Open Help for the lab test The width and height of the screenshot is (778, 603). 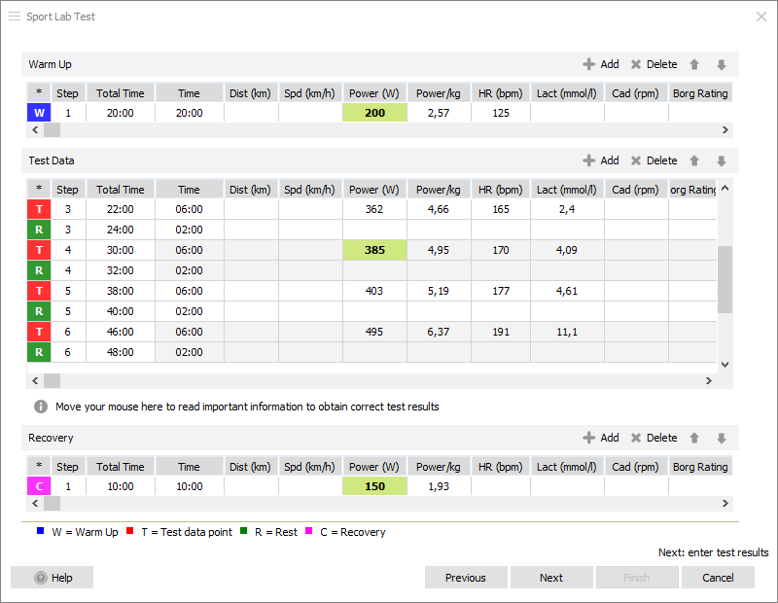point(53,578)
